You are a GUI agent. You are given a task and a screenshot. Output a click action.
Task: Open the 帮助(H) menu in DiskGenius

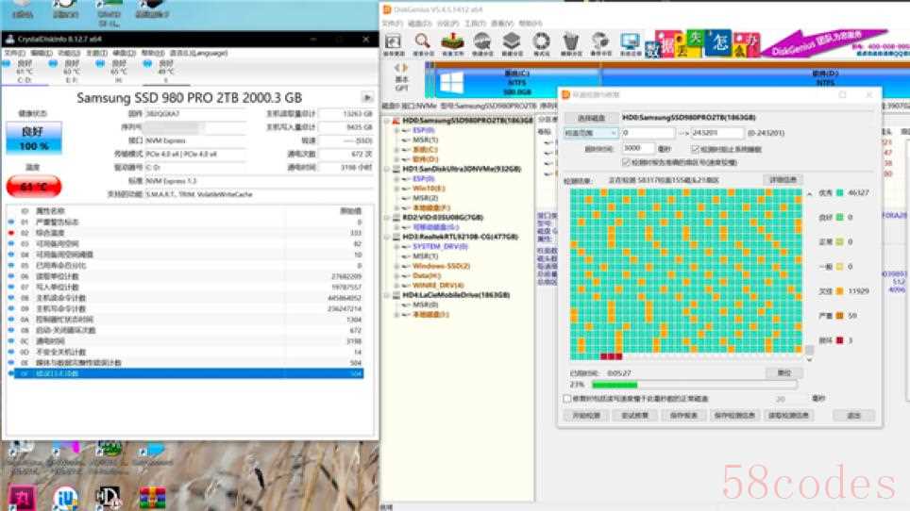click(531, 24)
